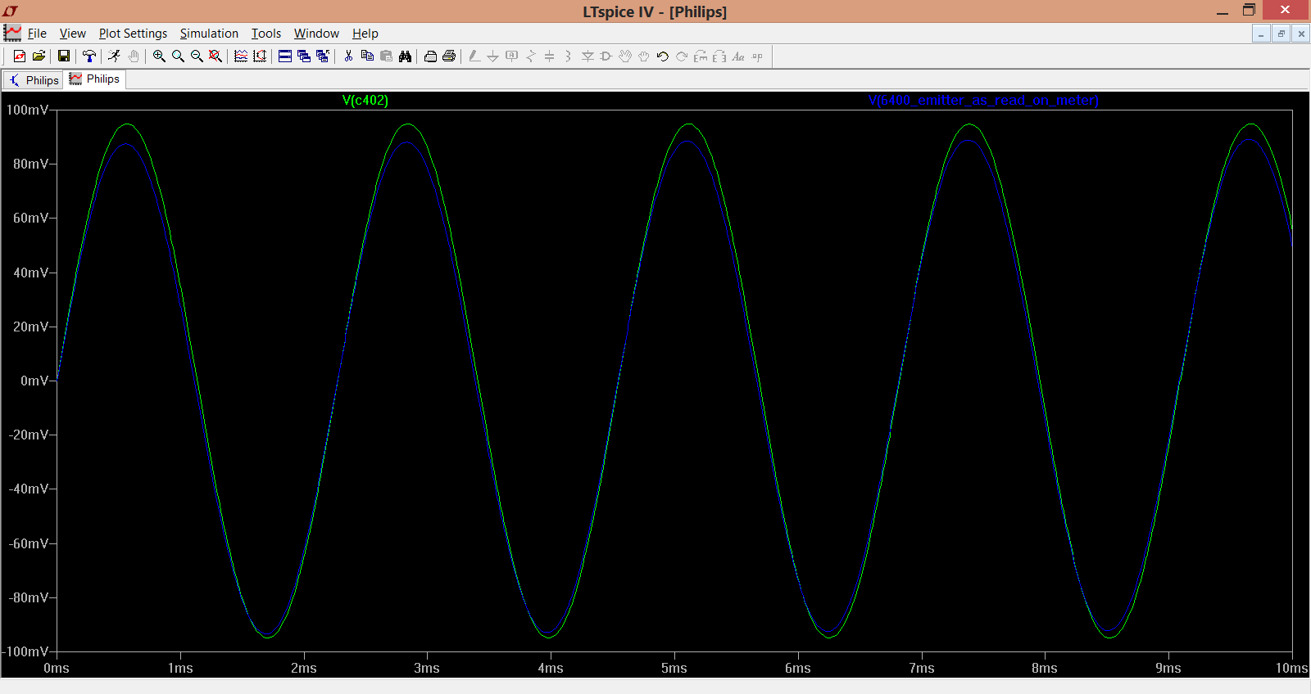Open the Window menu
The image size is (1311, 694).
coord(316,34)
